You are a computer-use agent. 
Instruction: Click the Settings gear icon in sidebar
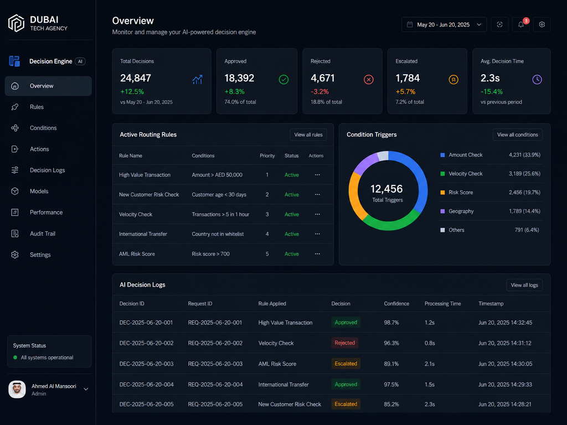15,255
